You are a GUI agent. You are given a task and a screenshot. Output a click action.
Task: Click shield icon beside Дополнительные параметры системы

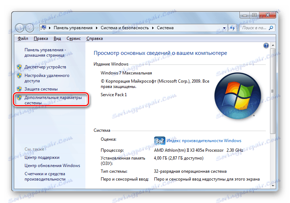[x=19, y=98]
